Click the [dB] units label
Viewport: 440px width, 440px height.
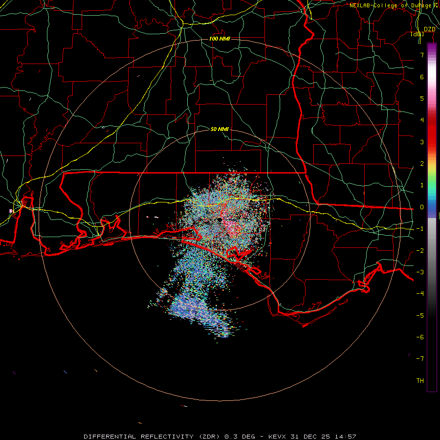pos(418,34)
